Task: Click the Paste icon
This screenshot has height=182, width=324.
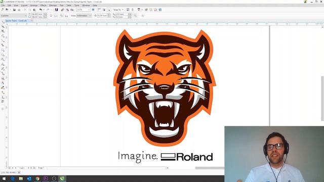Action: point(34,10)
